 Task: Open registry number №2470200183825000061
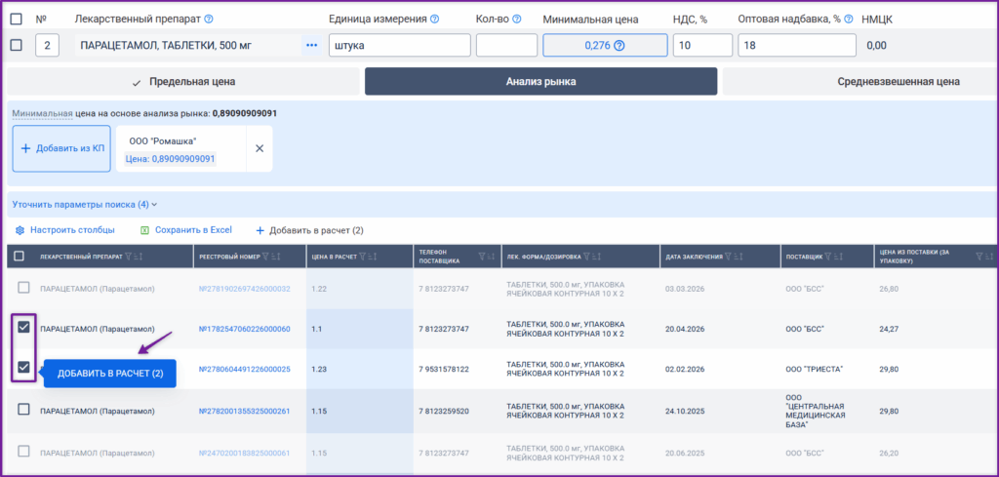pos(245,453)
